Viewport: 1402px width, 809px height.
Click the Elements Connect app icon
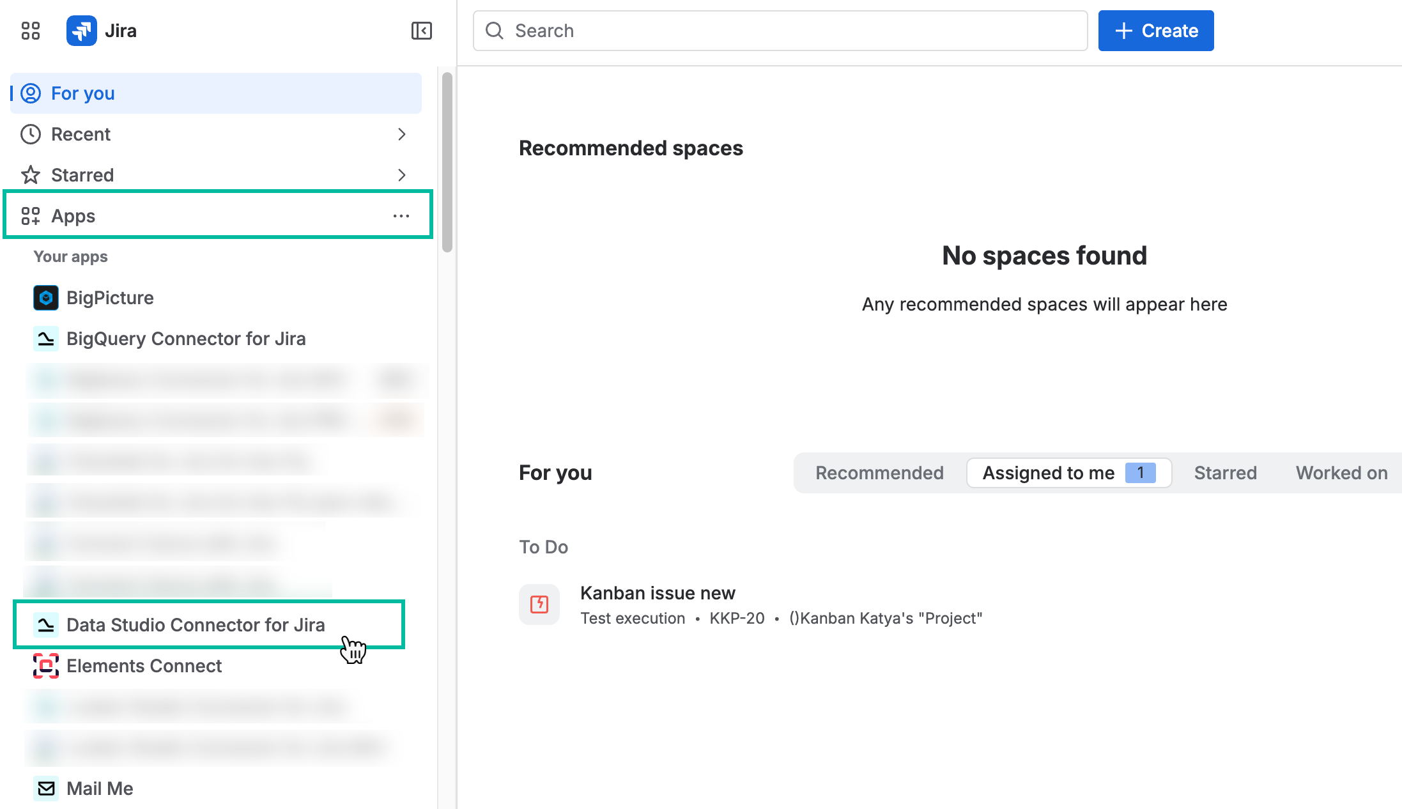pos(46,666)
